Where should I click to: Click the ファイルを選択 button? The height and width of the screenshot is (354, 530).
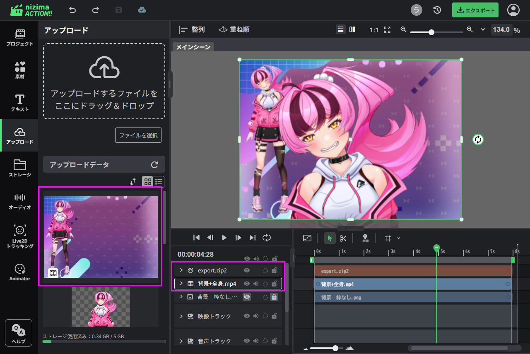click(138, 135)
